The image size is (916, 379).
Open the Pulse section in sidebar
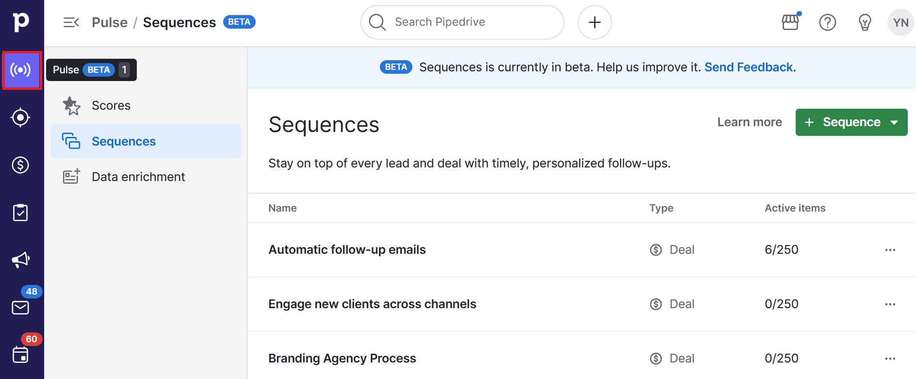point(22,70)
